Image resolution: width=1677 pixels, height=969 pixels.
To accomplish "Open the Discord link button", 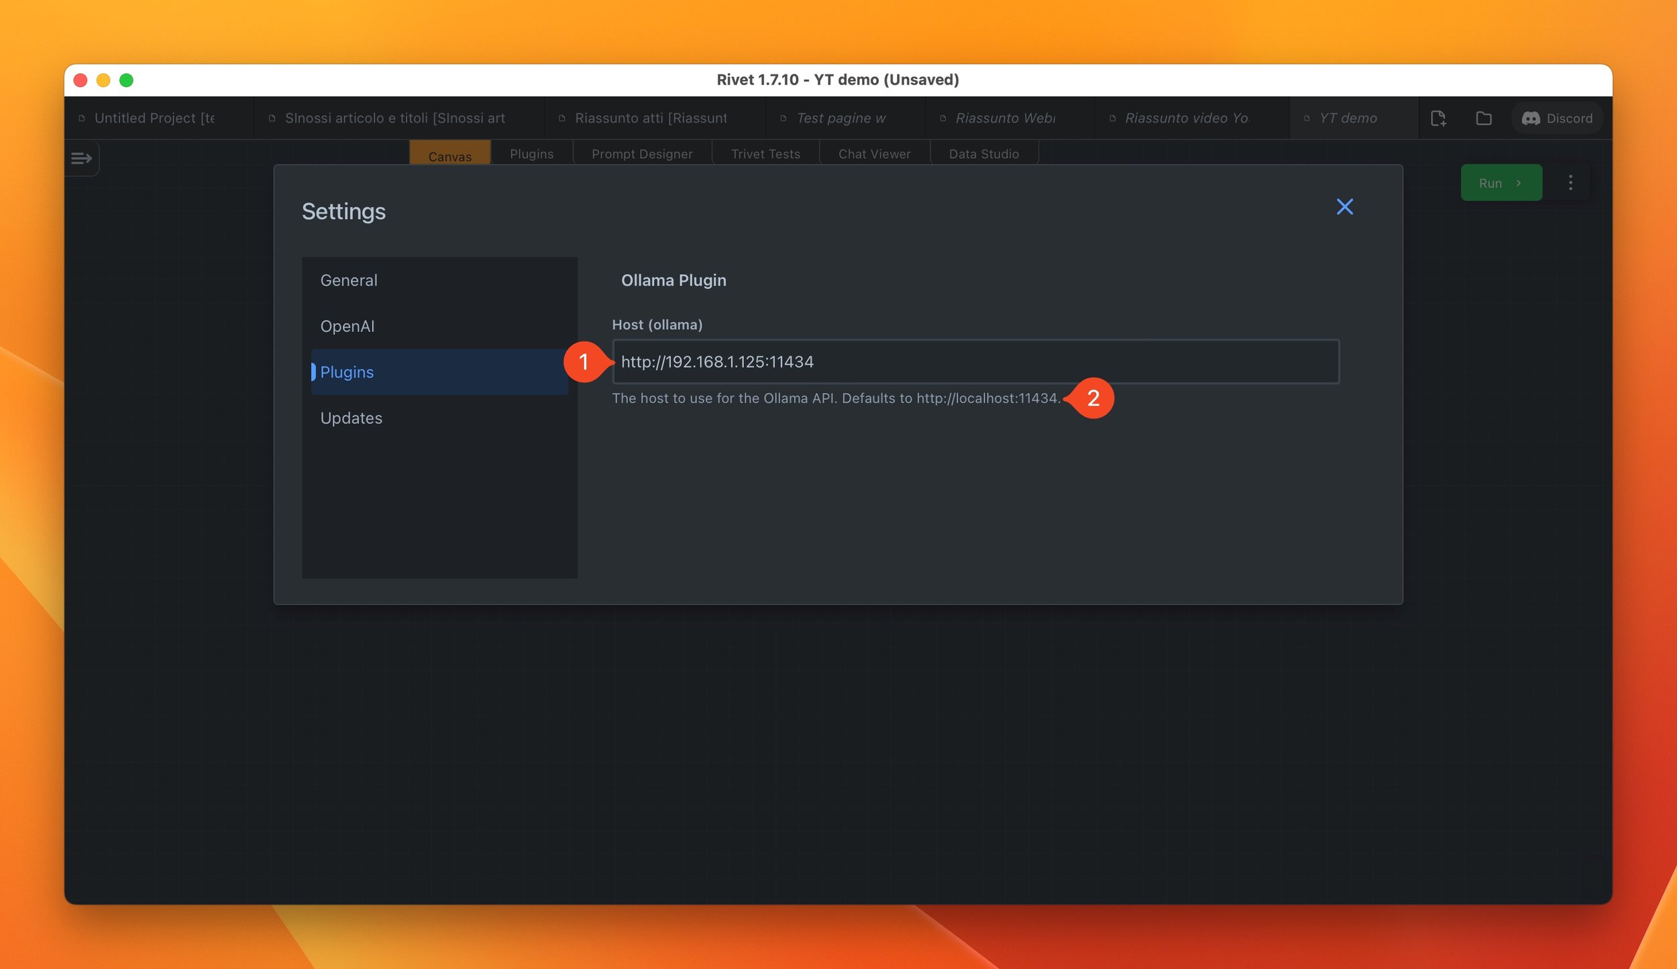I will coord(1557,119).
